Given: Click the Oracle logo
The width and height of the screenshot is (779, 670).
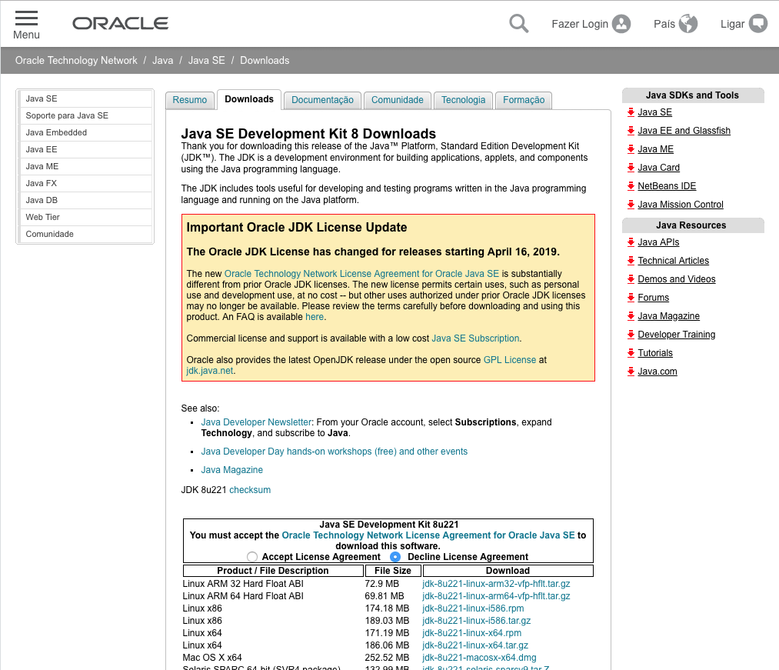Looking at the screenshot, I should coord(121,23).
